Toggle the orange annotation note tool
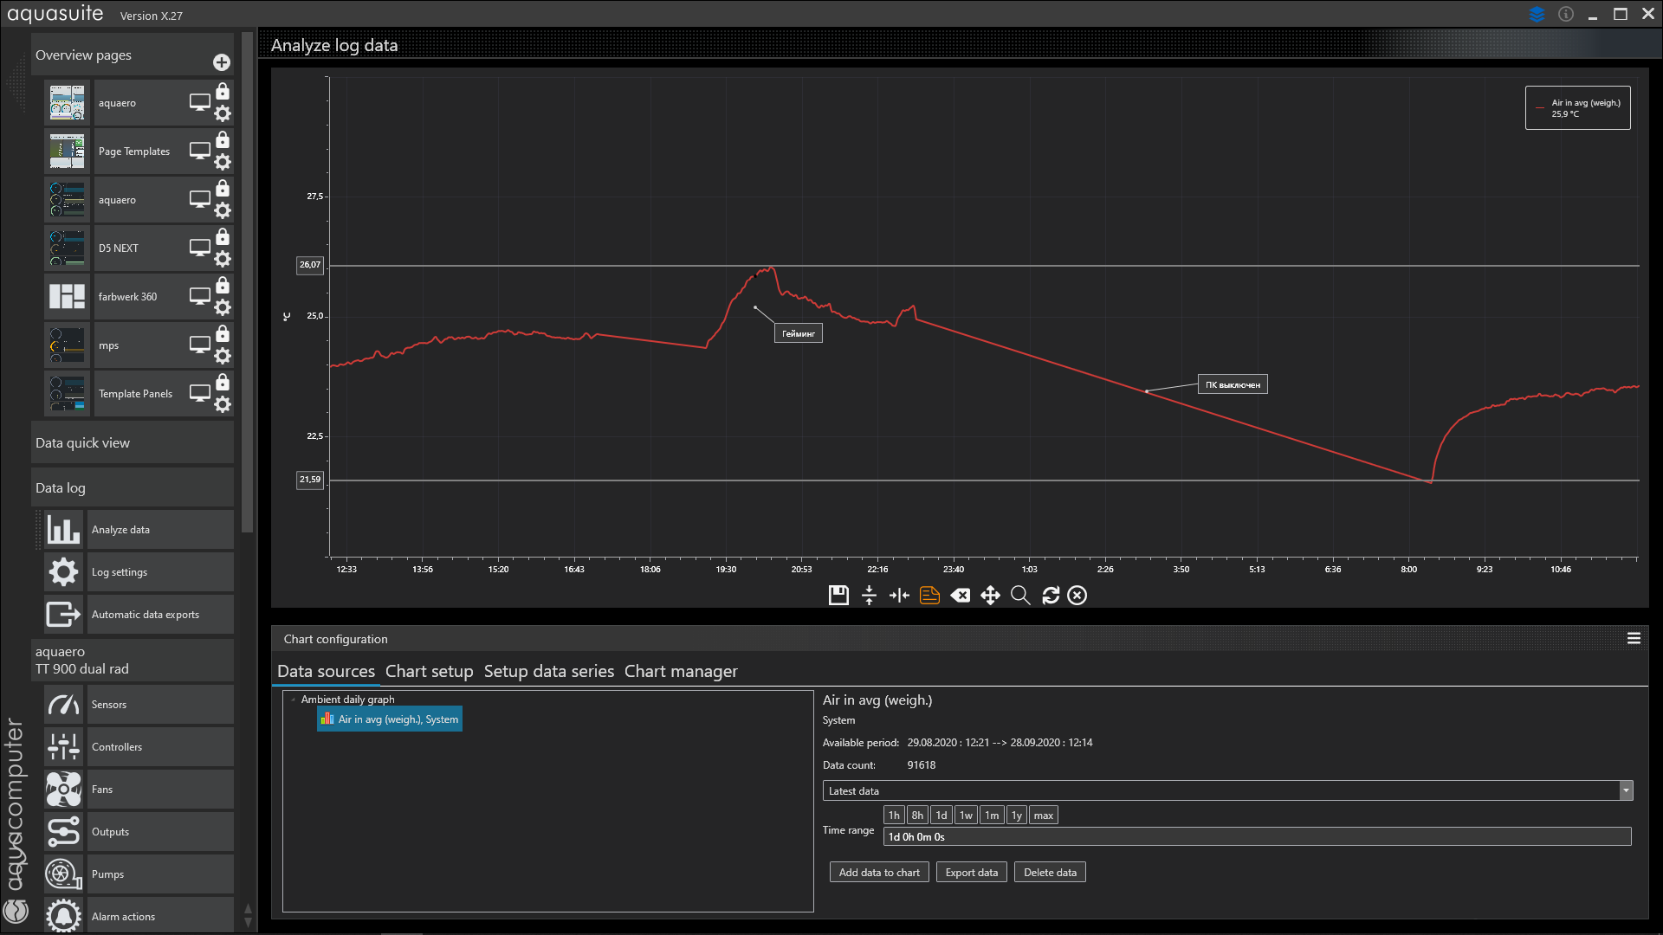Image resolution: width=1663 pixels, height=935 pixels. (929, 596)
